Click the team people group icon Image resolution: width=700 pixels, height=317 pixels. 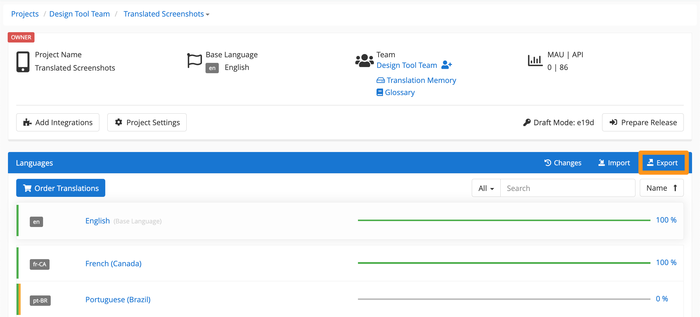364,61
